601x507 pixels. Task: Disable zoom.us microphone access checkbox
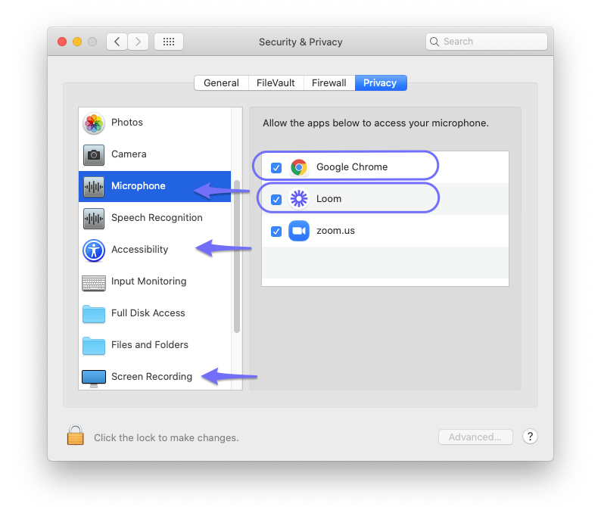276,232
